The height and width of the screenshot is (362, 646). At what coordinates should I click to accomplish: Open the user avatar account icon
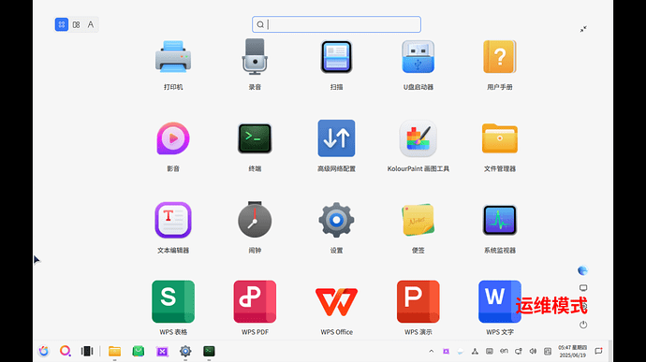click(582, 270)
